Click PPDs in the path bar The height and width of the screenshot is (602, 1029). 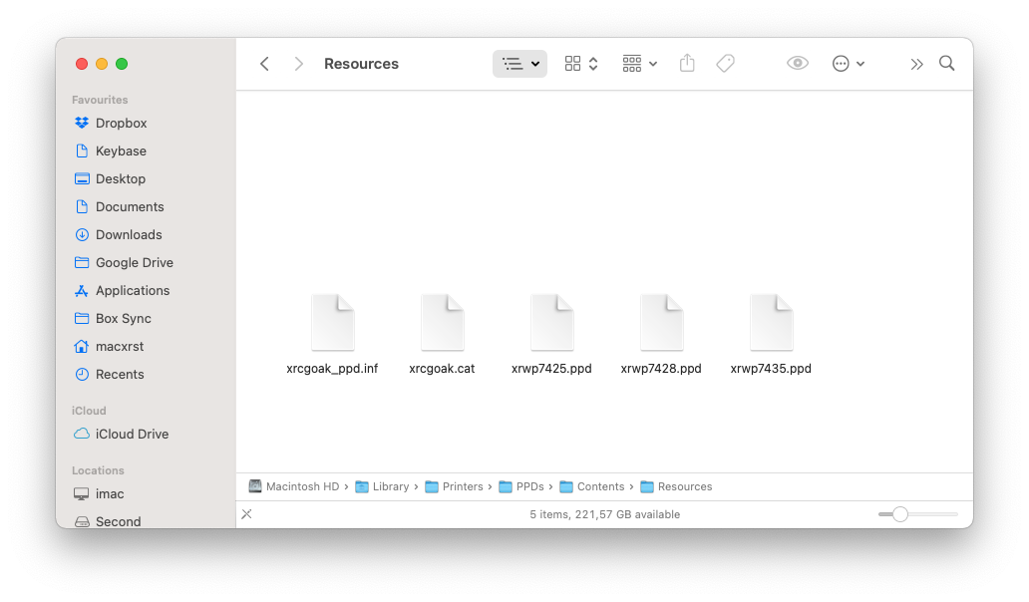point(521,486)
